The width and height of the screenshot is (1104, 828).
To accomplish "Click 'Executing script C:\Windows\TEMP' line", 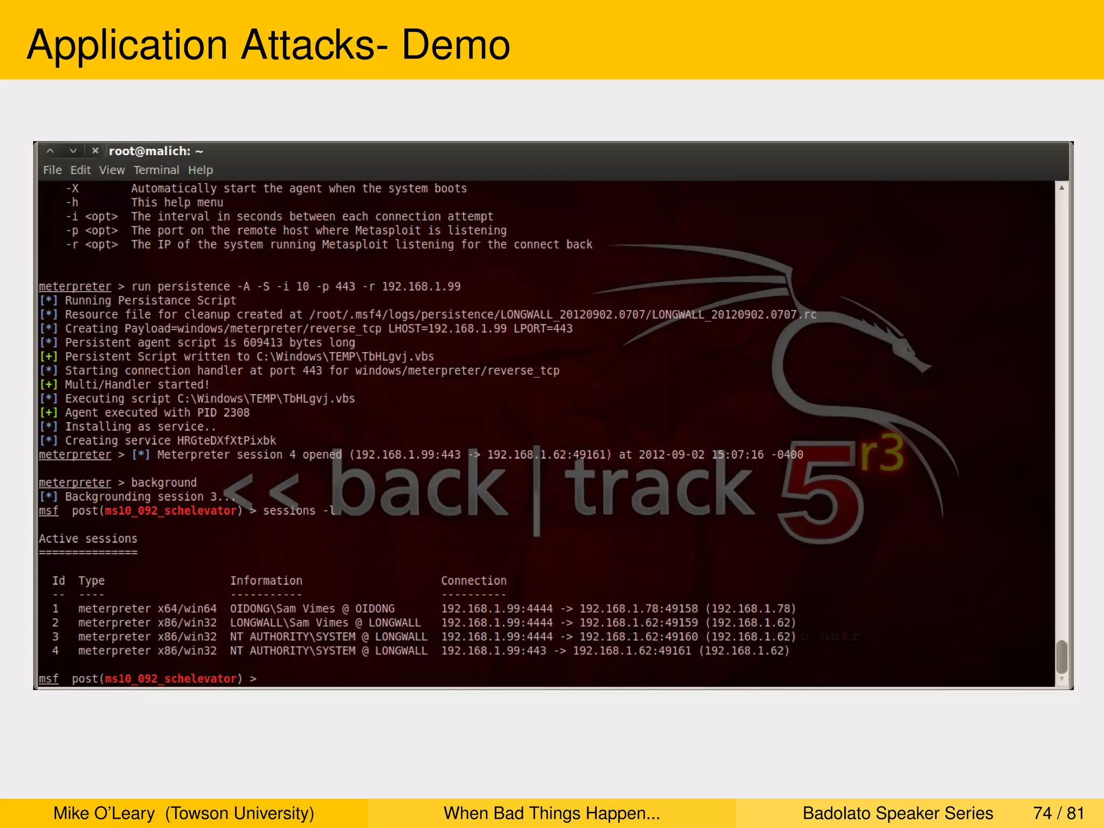I will pos(197,399).
